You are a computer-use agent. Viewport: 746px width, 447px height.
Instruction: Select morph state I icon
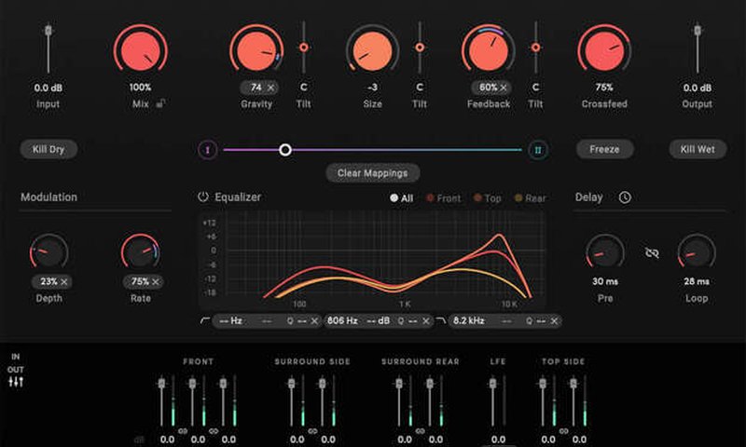[208, 150]
